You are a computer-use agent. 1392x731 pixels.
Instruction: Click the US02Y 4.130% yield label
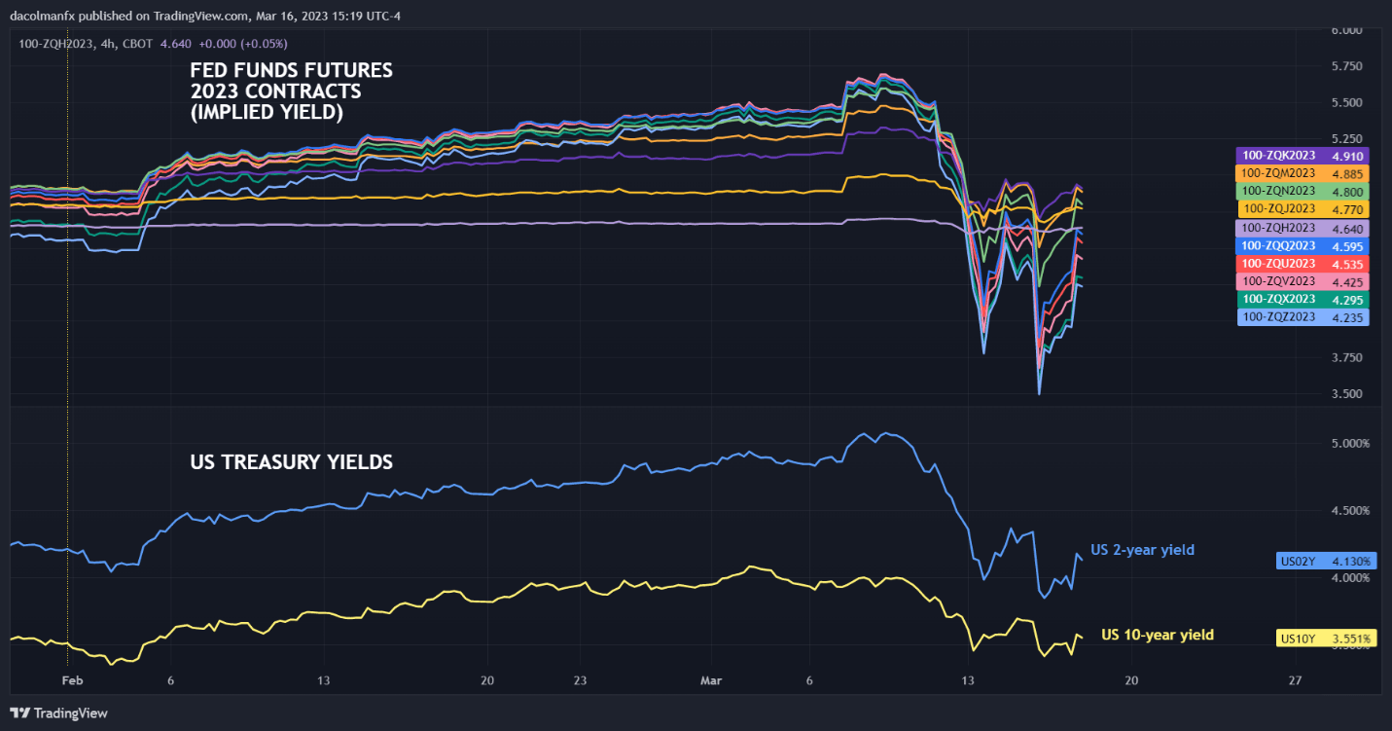[1327, 561]
